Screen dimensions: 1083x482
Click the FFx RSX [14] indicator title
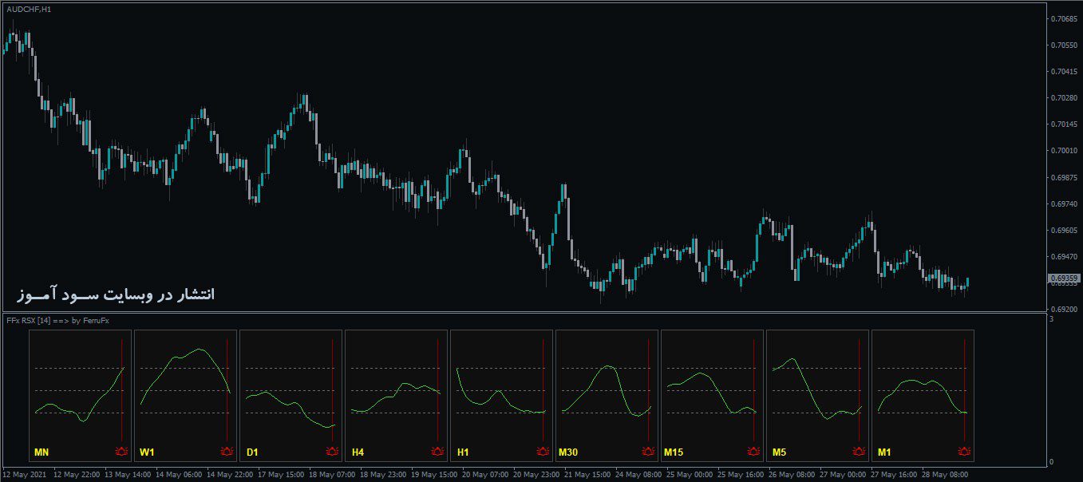point(56,320)
